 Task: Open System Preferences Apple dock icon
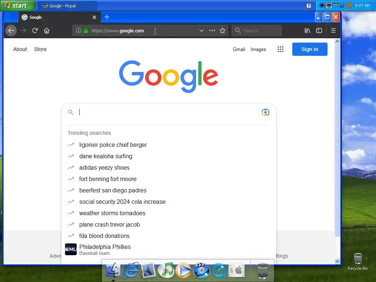pyautogui.click(x=236, y=271)
